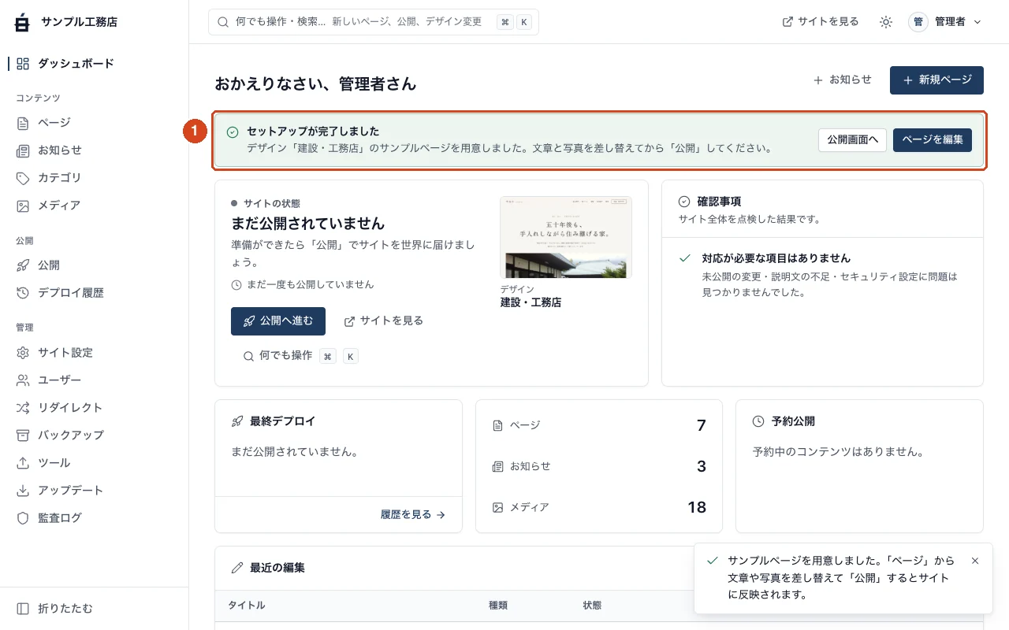The width and height of the screenshot is (1009, 630).
Task: Click the 対応が必要な項目はありません text
Action: pyautogui.click(x=776, y=258)
